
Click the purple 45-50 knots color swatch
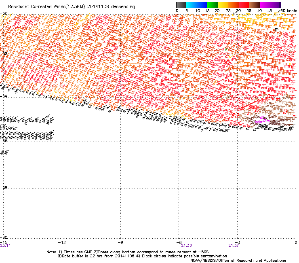click(276, 5)
